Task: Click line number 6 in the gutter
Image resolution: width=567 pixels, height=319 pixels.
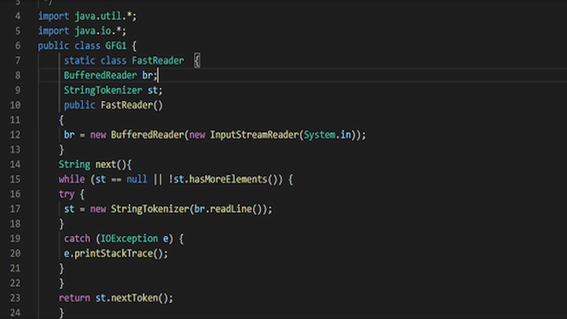Action: click(x=17, y=46)
